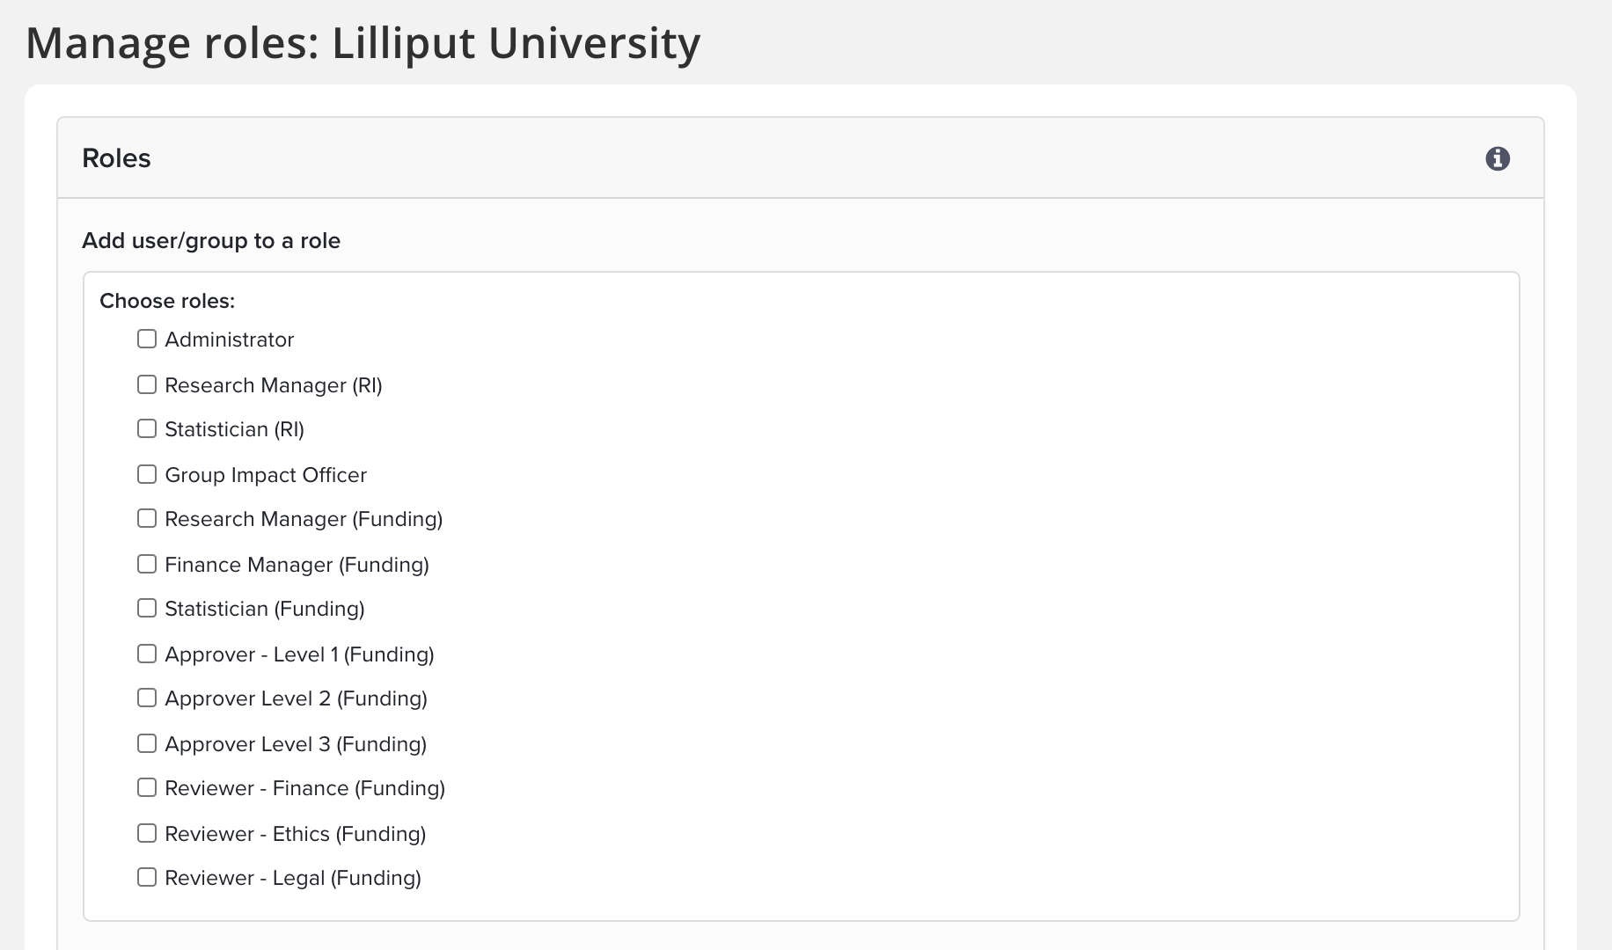Image resolution: width=1612 pixels, height=950 pixels.
Task: Tick the Statistician (RI) checkbox
Action: tap(147, 428)
